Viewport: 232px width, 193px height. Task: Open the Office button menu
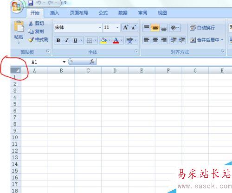(x=17, y=7)
